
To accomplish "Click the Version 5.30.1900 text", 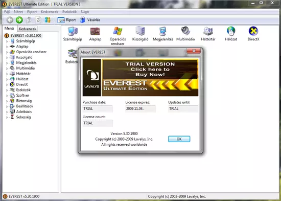I will click(124, 133).
